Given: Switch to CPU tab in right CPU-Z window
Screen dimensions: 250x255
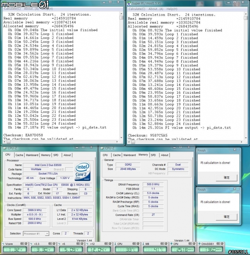Looking at the screenshot, I should [105, 155].
